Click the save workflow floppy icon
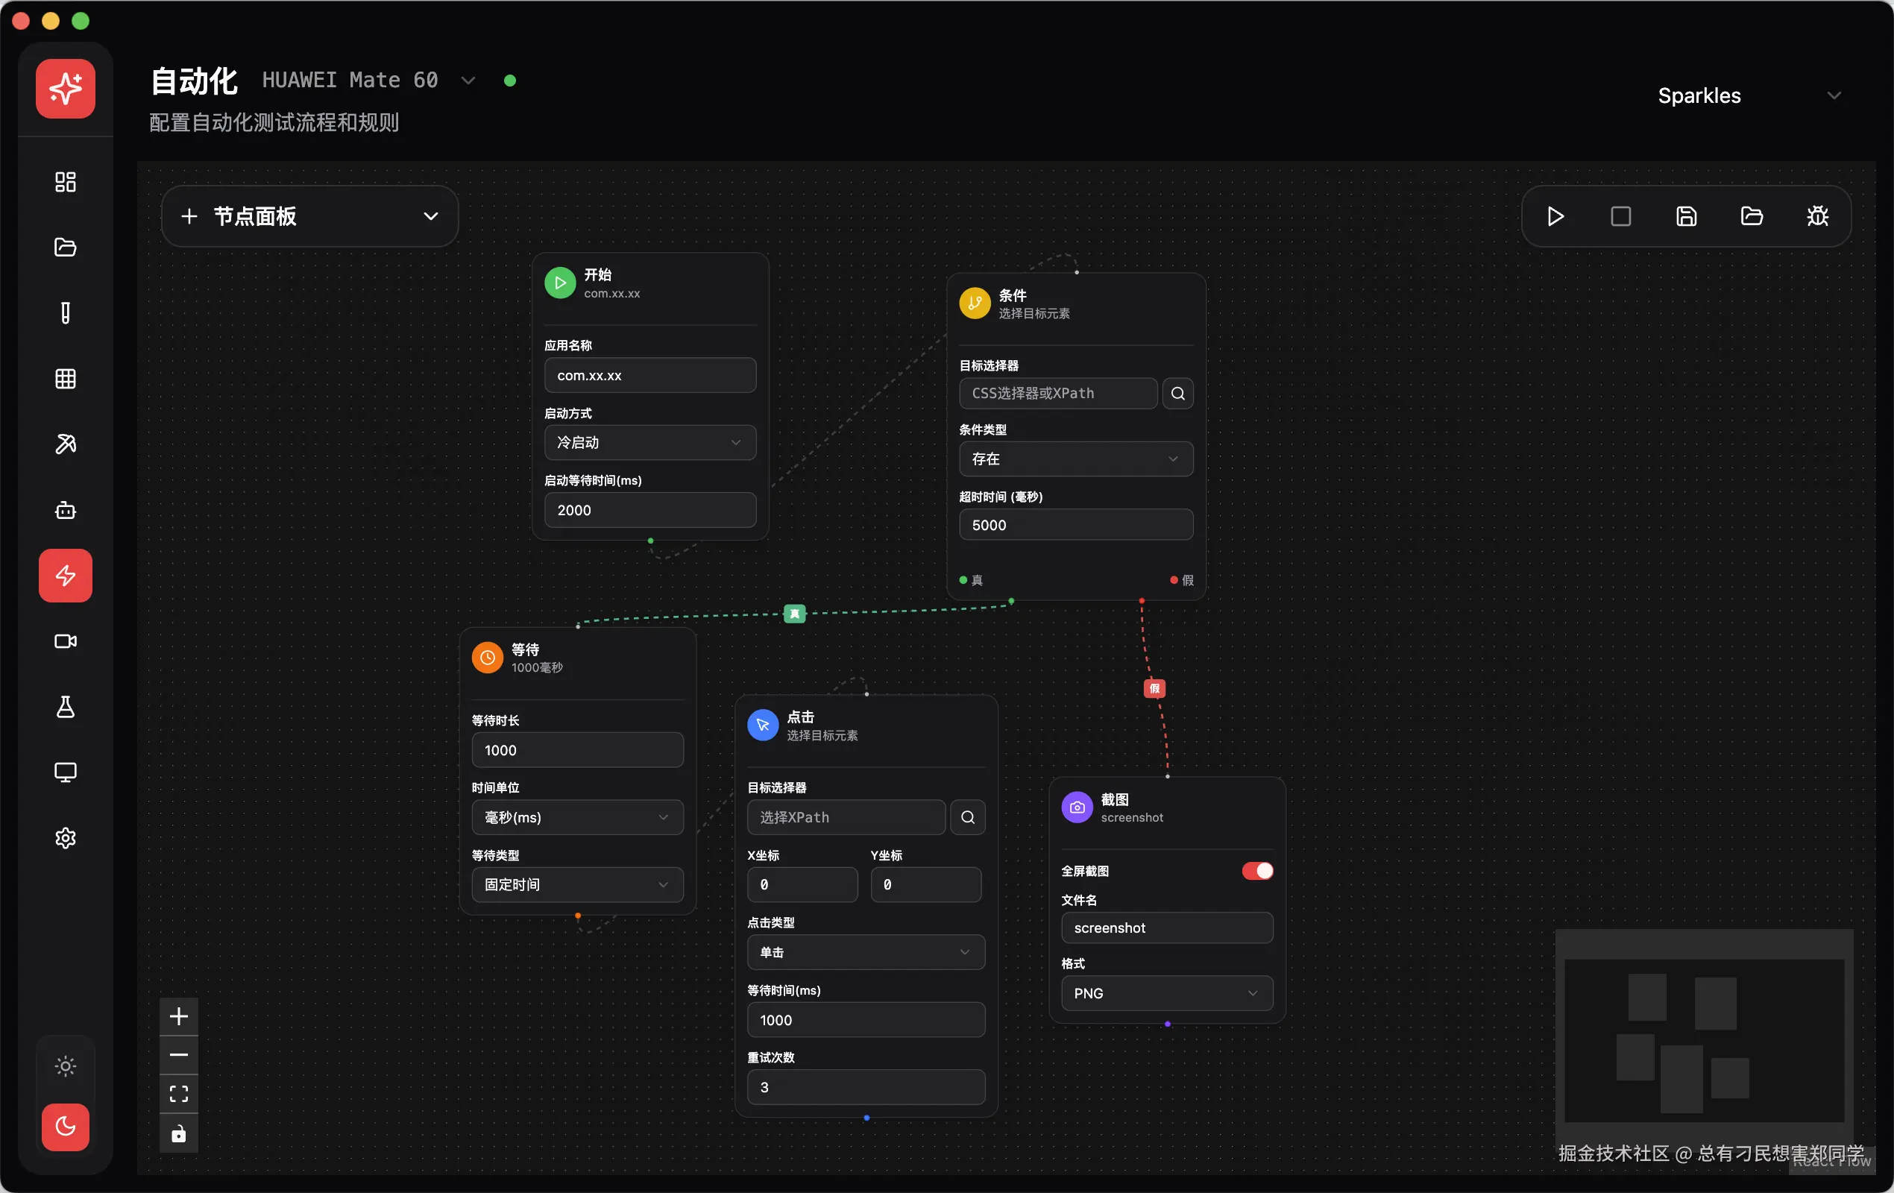 [x=1685, y=216]
